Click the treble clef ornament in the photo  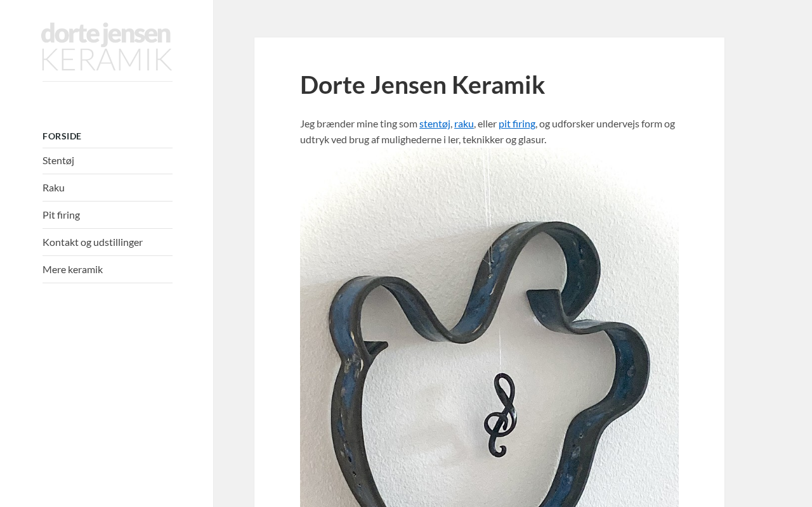coord(501,415)
